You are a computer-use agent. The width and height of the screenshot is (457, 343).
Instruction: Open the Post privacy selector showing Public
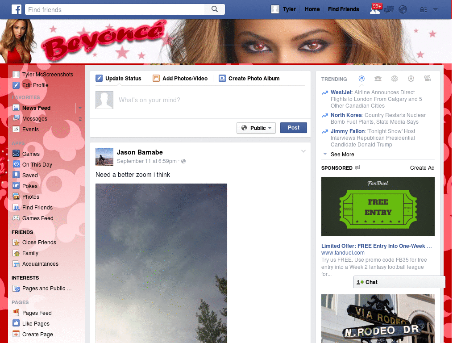coord(256,128)
